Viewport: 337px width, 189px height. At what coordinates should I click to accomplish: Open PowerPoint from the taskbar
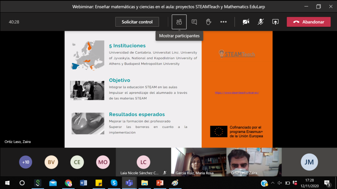[160, 183]
